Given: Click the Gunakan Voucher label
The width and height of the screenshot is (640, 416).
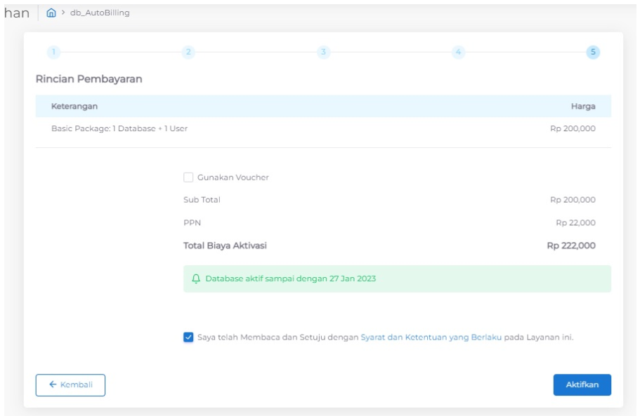Looking at the screenshot, I should (x=233, y=177).
